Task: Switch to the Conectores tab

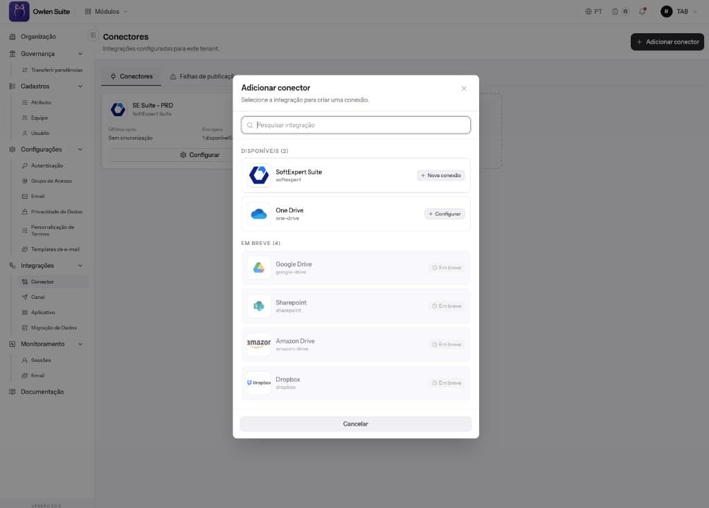Action: 132,76
